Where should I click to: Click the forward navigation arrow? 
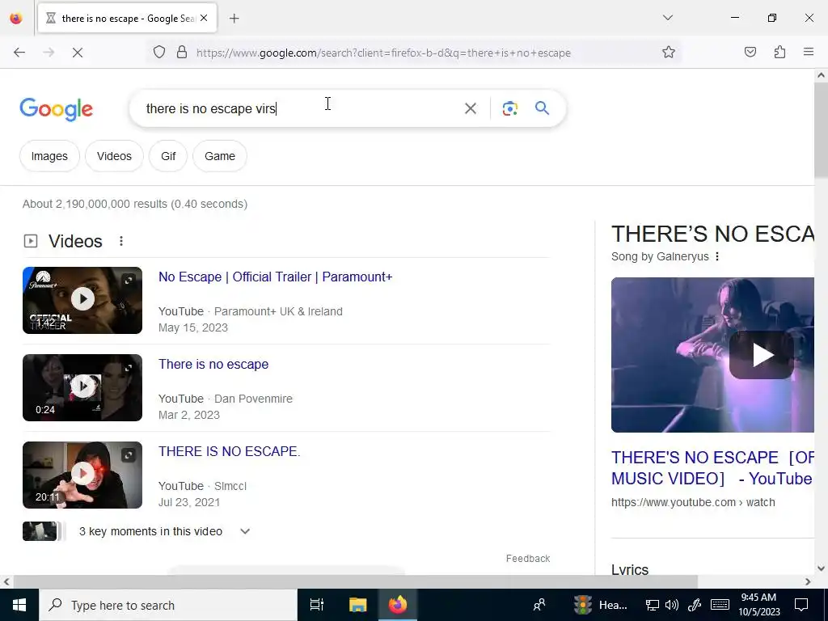(x=49, y=53)
